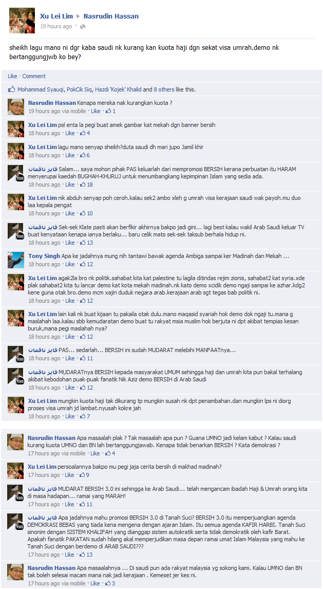Image resolution: width=323 pixels, height=589 pixels.
Task: Click the Tony Singh commenter name
Action: coord(44,256)
